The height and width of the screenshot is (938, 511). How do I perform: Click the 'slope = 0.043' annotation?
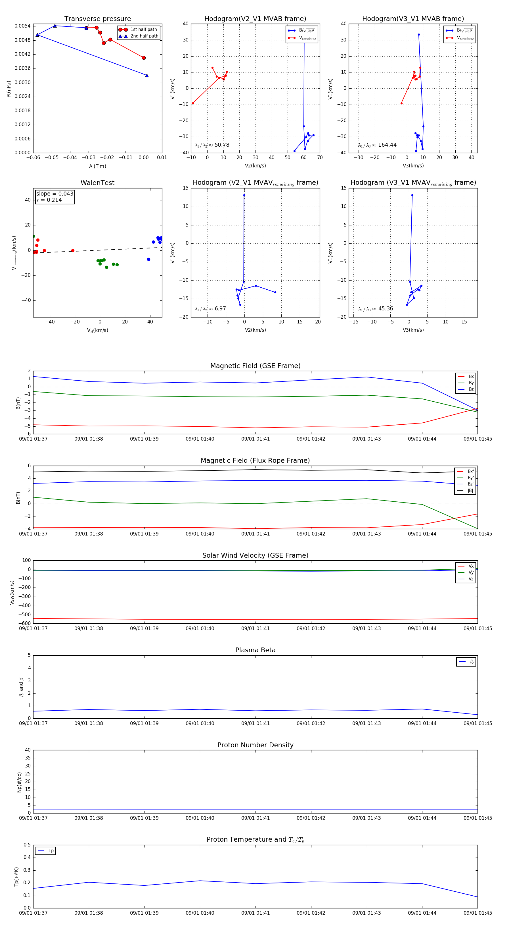pos(55,194)
